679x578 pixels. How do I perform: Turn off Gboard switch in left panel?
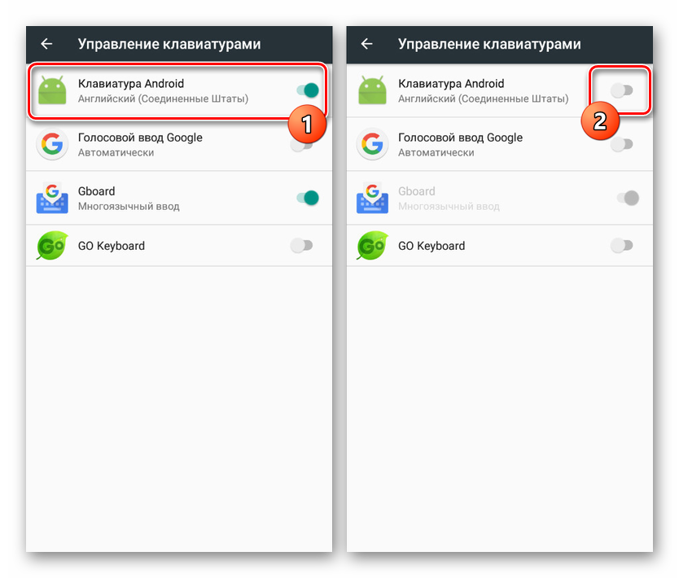point(308,198)
